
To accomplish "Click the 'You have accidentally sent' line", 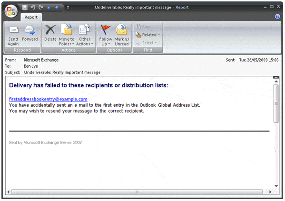I will pos(105,105).
